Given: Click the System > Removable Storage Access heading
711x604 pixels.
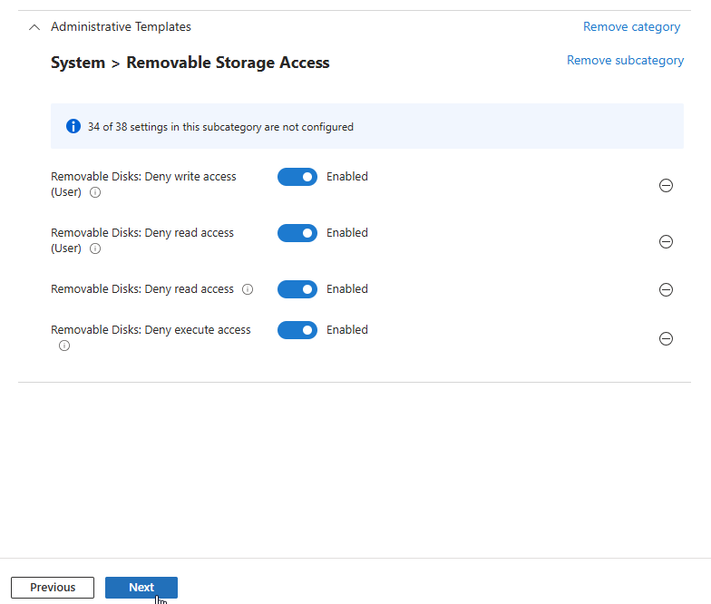Looking at the screenshot, I should [x=190, y=63].
